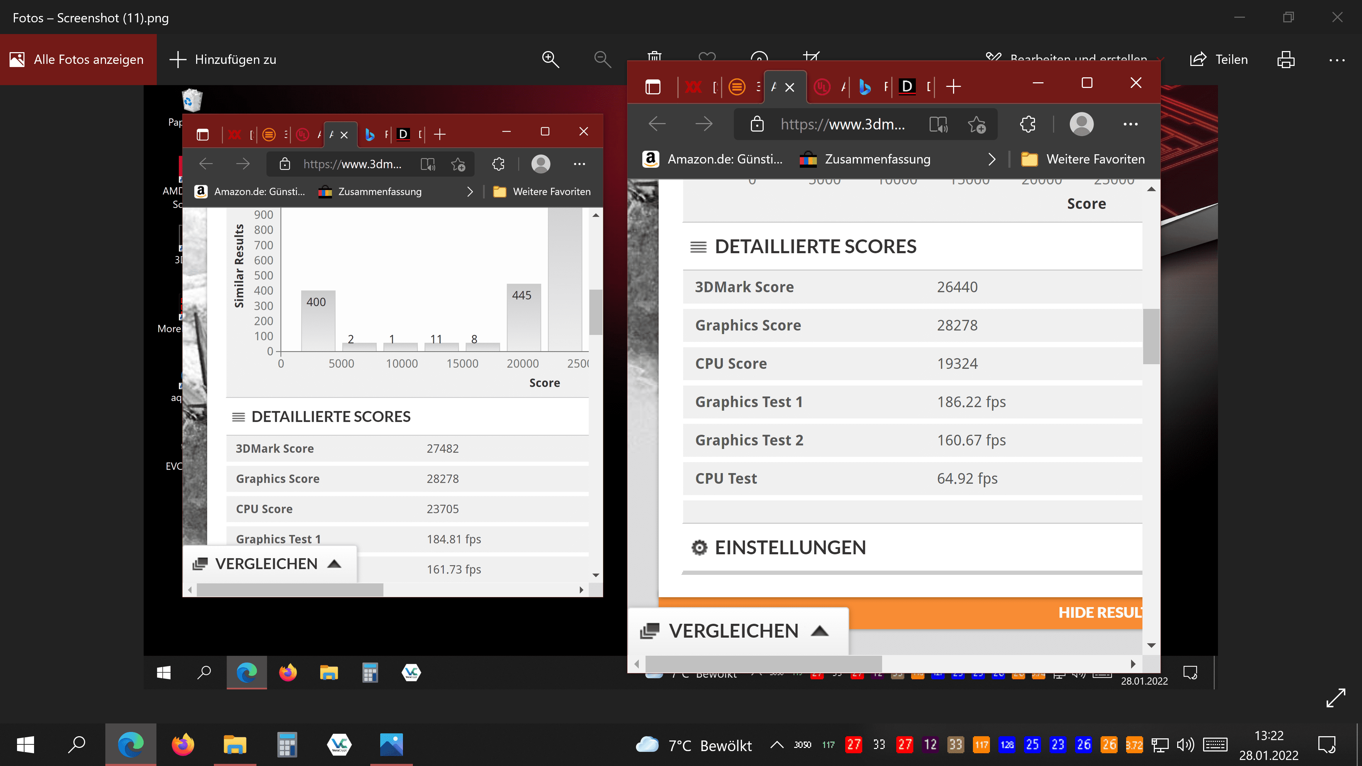Click the vertical scrollbar thumb in front Edge
Image resolution: width=1362 pixels, height=766 pixels.
[1151, 337]
